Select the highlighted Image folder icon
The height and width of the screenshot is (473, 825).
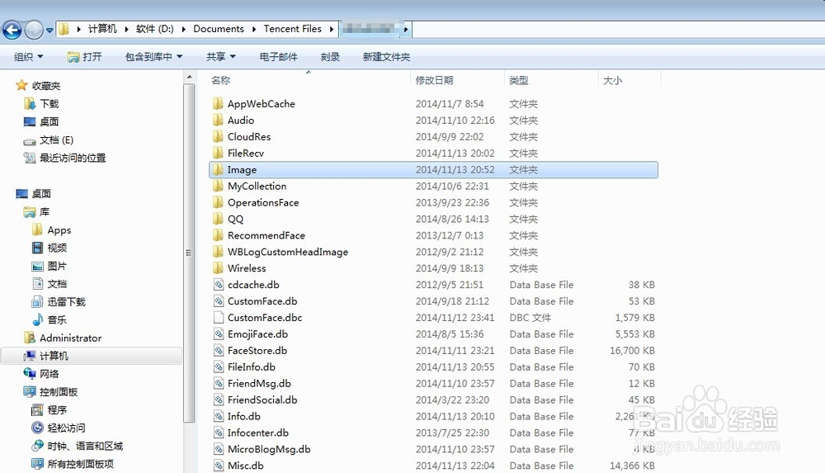(x=218, y=169)
